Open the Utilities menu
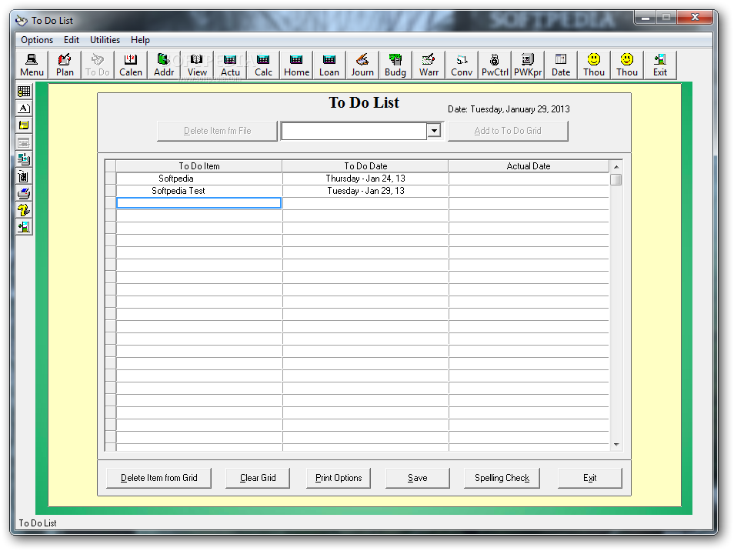The width and height of the screenshot is (734, 551). click(105, 40)
